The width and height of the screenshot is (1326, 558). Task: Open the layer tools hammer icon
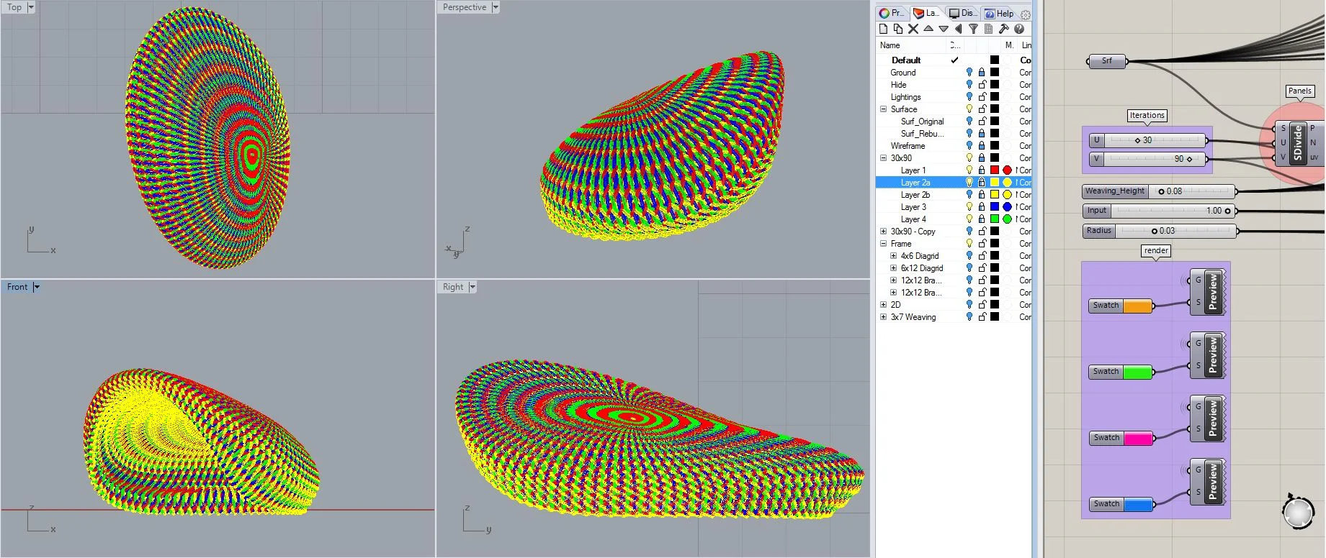1003,29
